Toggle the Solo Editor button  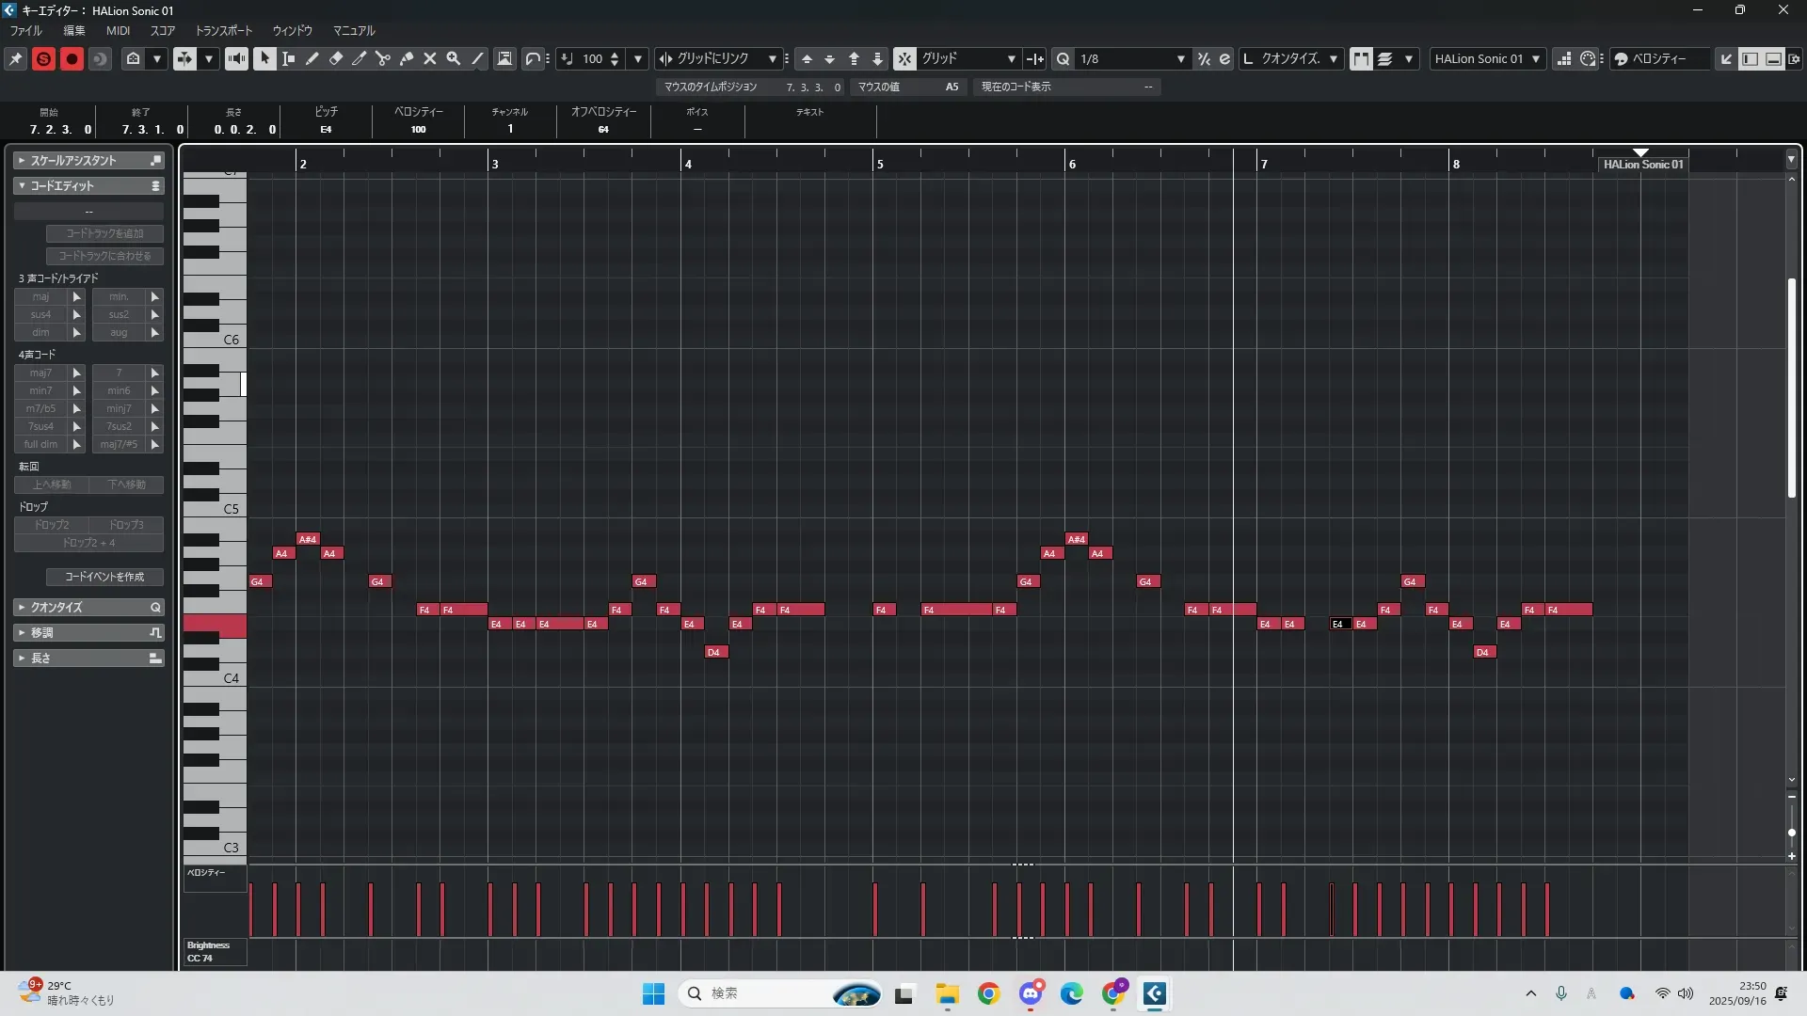43,58
